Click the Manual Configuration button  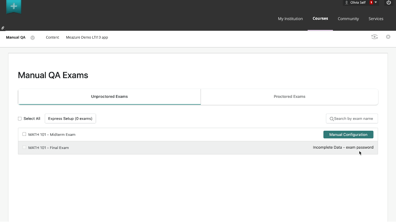point(348,134)
